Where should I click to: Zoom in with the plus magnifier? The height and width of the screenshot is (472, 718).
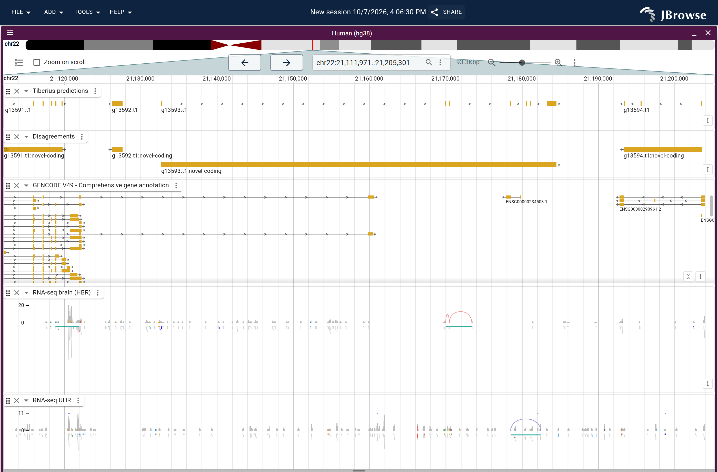[x=558, y=63]
